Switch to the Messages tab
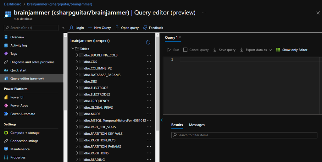Screen dimensions: 322x162 click(197, 125)
